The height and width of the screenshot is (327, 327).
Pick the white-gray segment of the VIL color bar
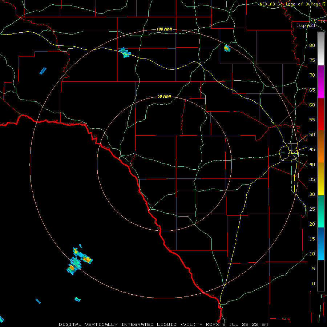[x=321, y=49]
